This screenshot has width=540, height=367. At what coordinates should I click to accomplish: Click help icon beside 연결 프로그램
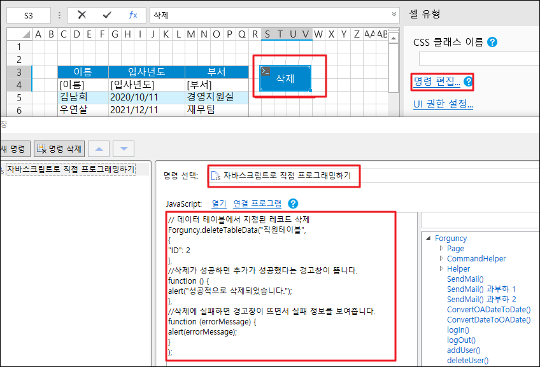click(293, 204)
